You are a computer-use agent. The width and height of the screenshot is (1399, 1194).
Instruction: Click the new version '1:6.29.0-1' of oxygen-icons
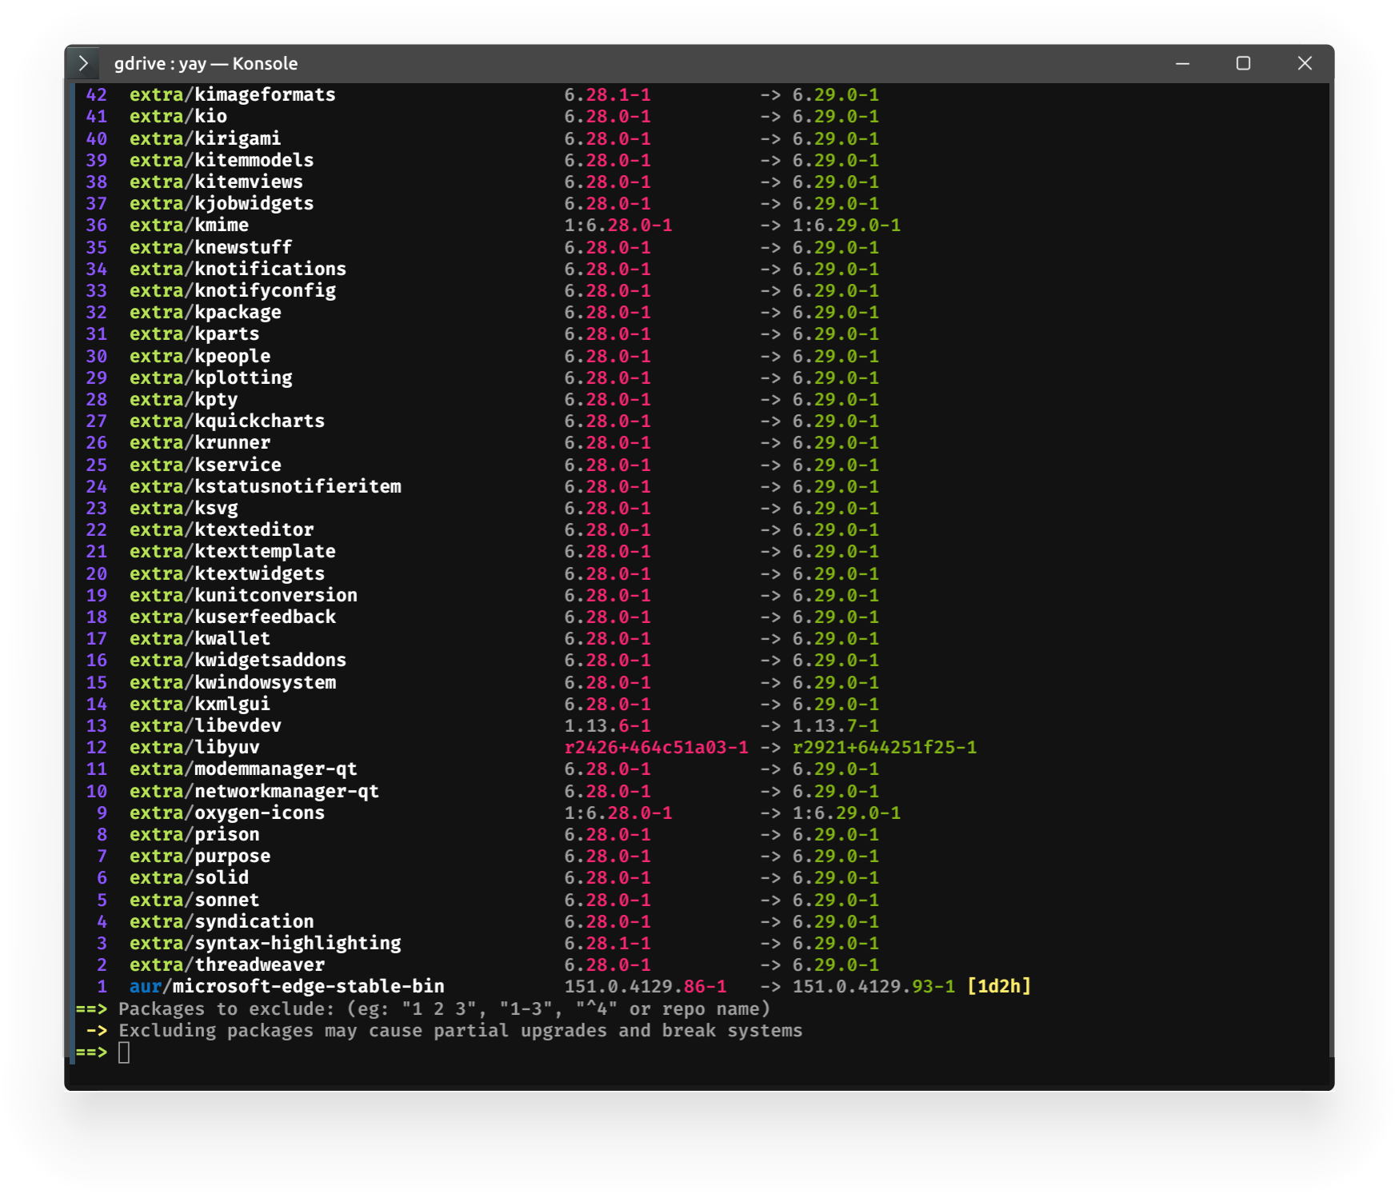[x=847, y=813]
